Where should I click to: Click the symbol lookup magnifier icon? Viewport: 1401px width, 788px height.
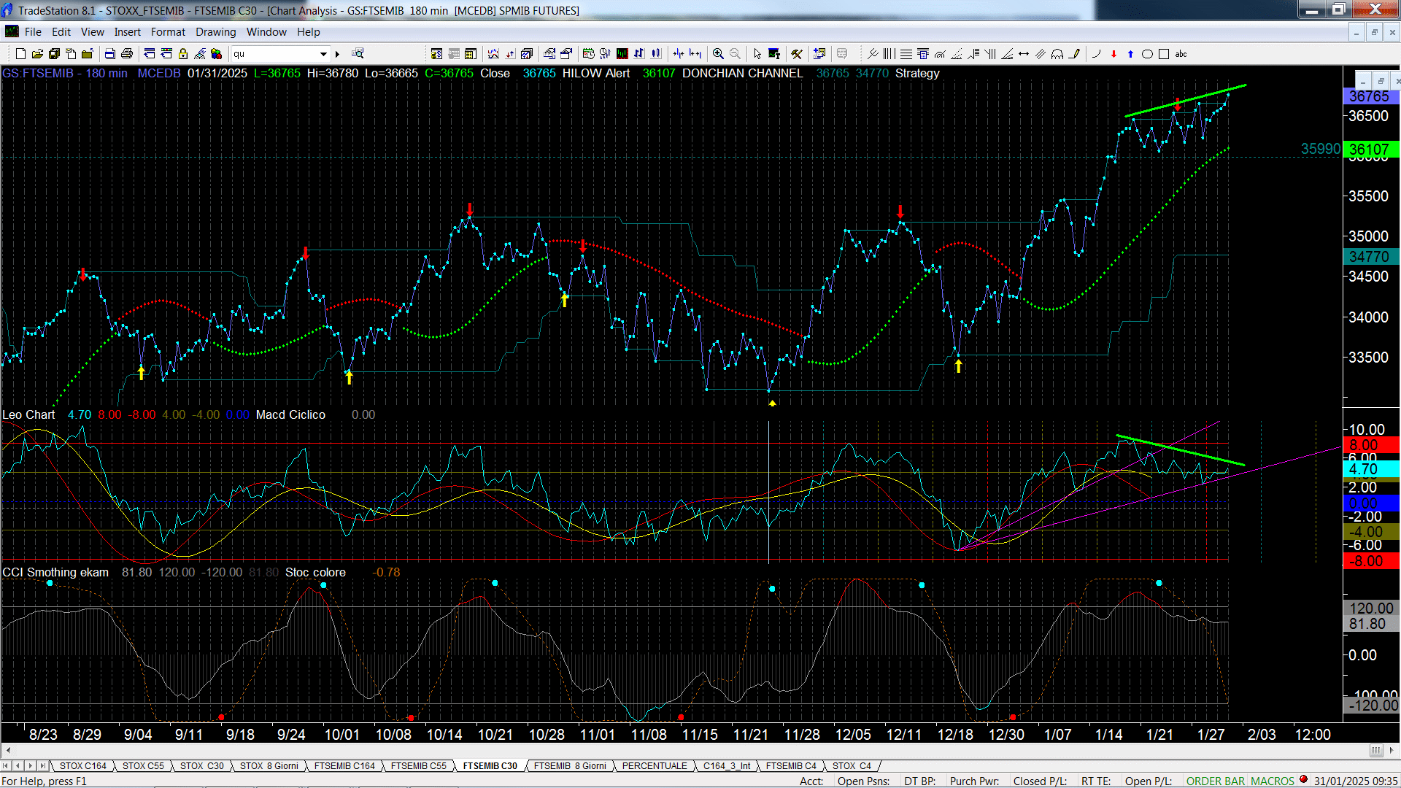tap(358, 53)
